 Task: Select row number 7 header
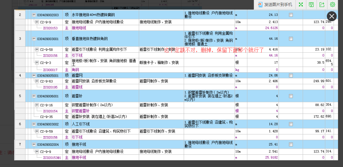(20, 144)
